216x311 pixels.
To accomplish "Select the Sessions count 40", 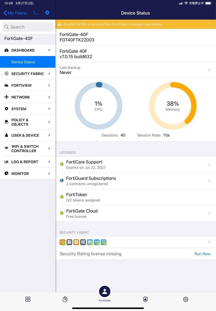I will [123, 135].
